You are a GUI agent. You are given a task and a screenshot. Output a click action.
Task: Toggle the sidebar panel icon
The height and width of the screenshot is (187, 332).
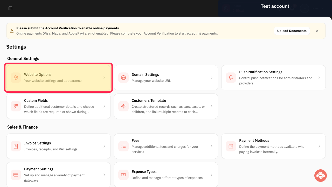(x=10, y=8)
